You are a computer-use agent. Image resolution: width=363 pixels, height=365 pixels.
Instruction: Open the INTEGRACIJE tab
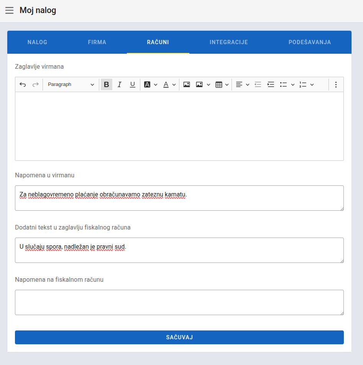[229, 42]
